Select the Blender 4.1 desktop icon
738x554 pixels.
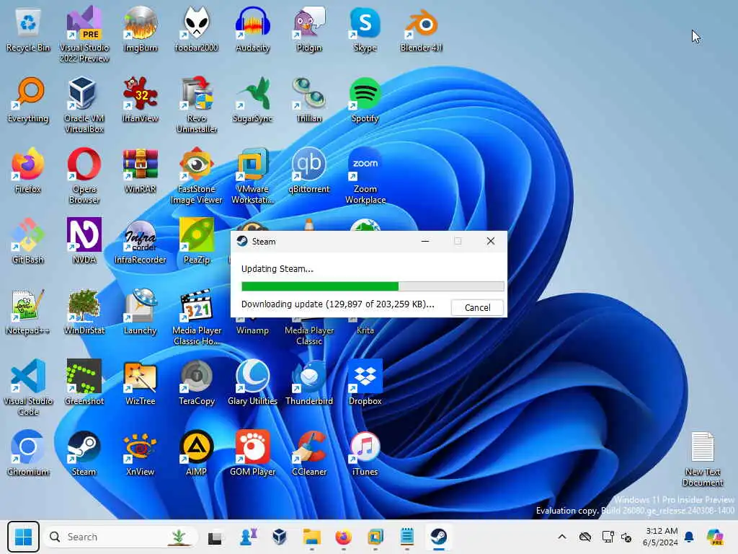[421, 29]
